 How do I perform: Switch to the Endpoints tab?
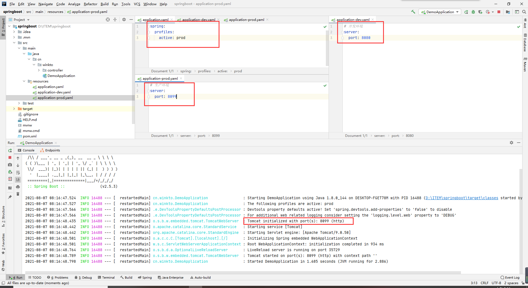(x=50, y=150)
